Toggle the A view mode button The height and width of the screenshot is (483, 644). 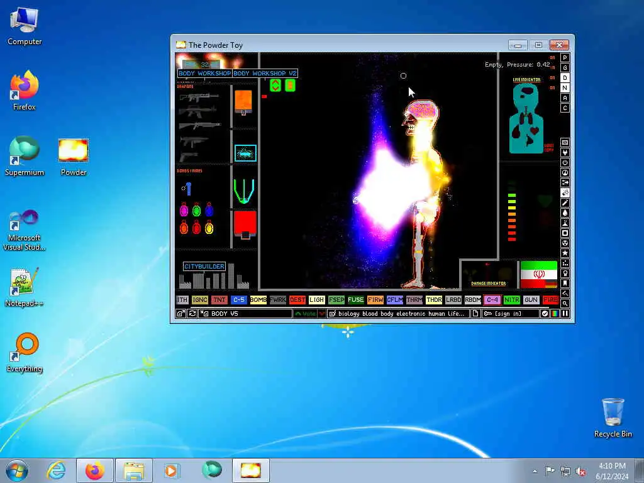565,97
